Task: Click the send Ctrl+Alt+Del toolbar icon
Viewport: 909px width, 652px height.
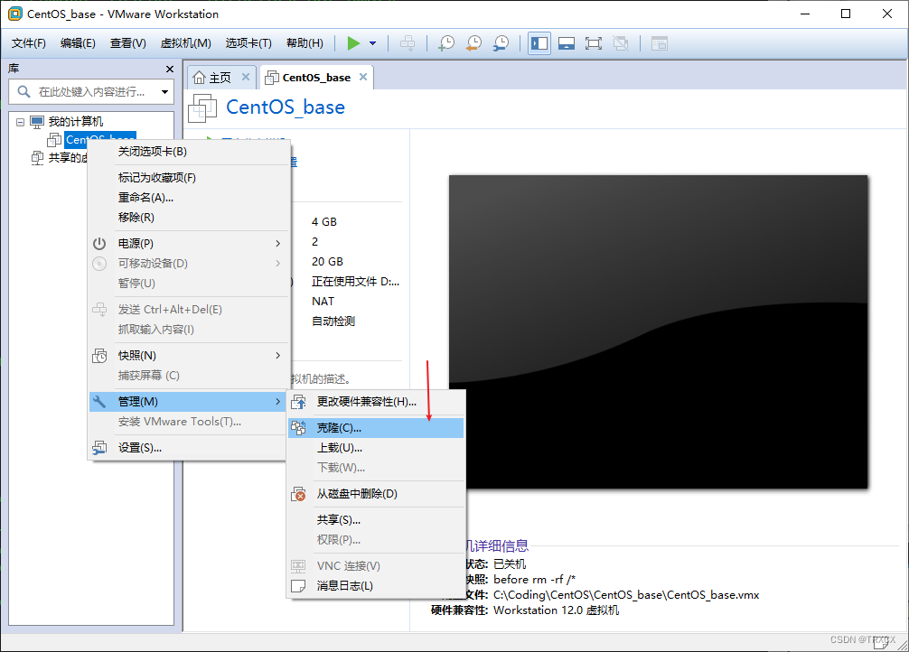Action: [408, 42]
